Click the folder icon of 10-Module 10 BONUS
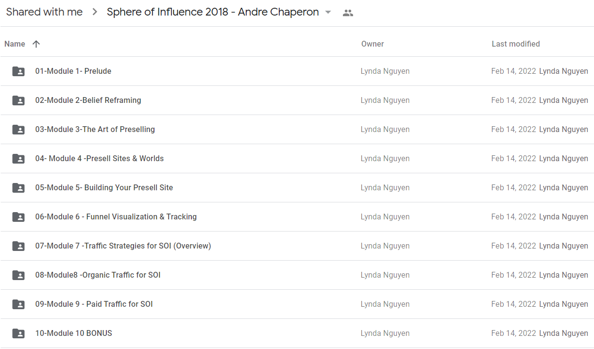 tap(18, 333)
